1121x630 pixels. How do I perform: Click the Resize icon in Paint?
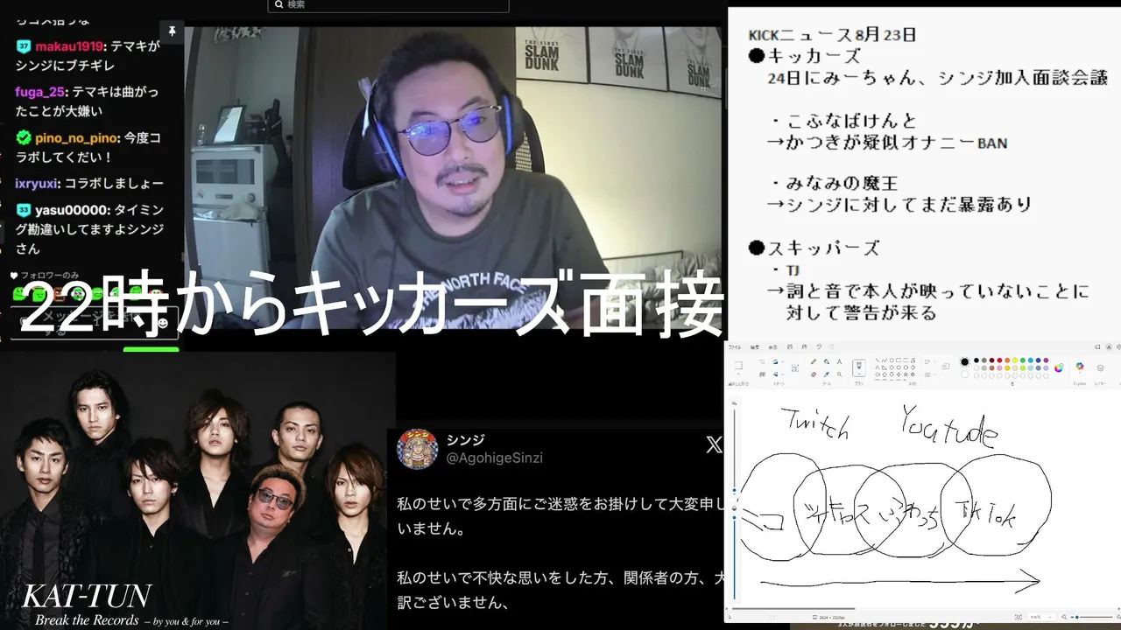(x=762, y=374)
